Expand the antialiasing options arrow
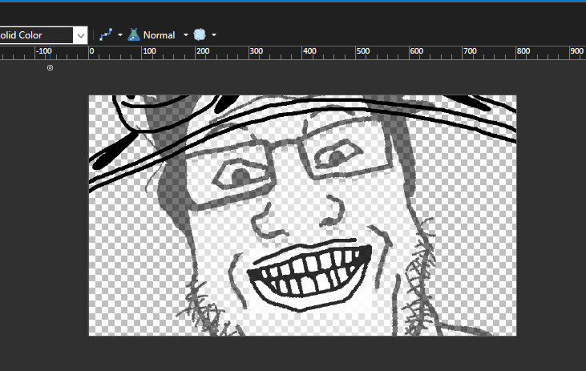The height and width of the screenshot is (371, 586). coord(120,35)
